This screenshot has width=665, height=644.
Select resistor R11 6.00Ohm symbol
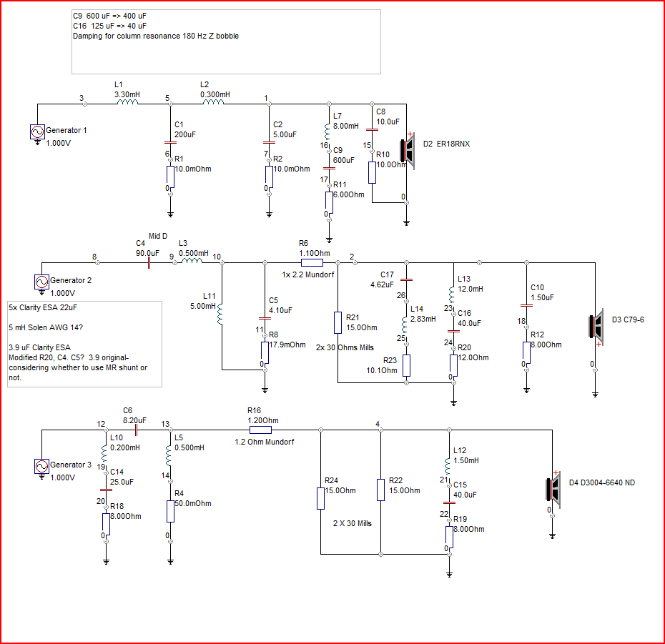click(329, 203)
